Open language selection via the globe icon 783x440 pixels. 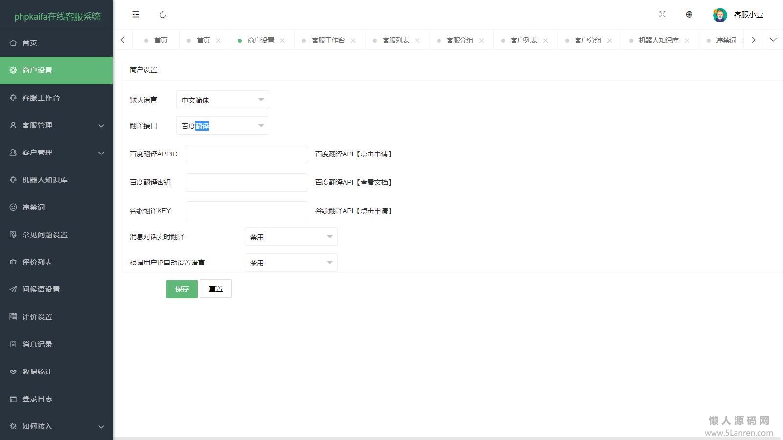pos(689,15)
